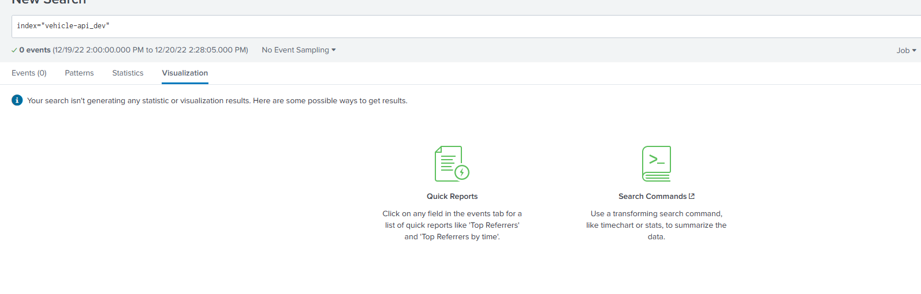Click the Visualization tab
The width and height of the screenshot is (921, 294).
point(185,73)
